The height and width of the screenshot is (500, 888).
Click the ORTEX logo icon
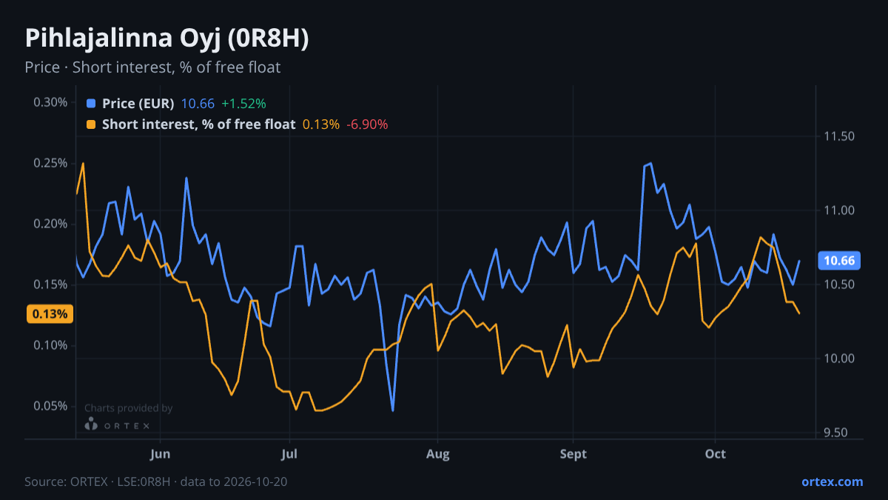pos(91,424)
